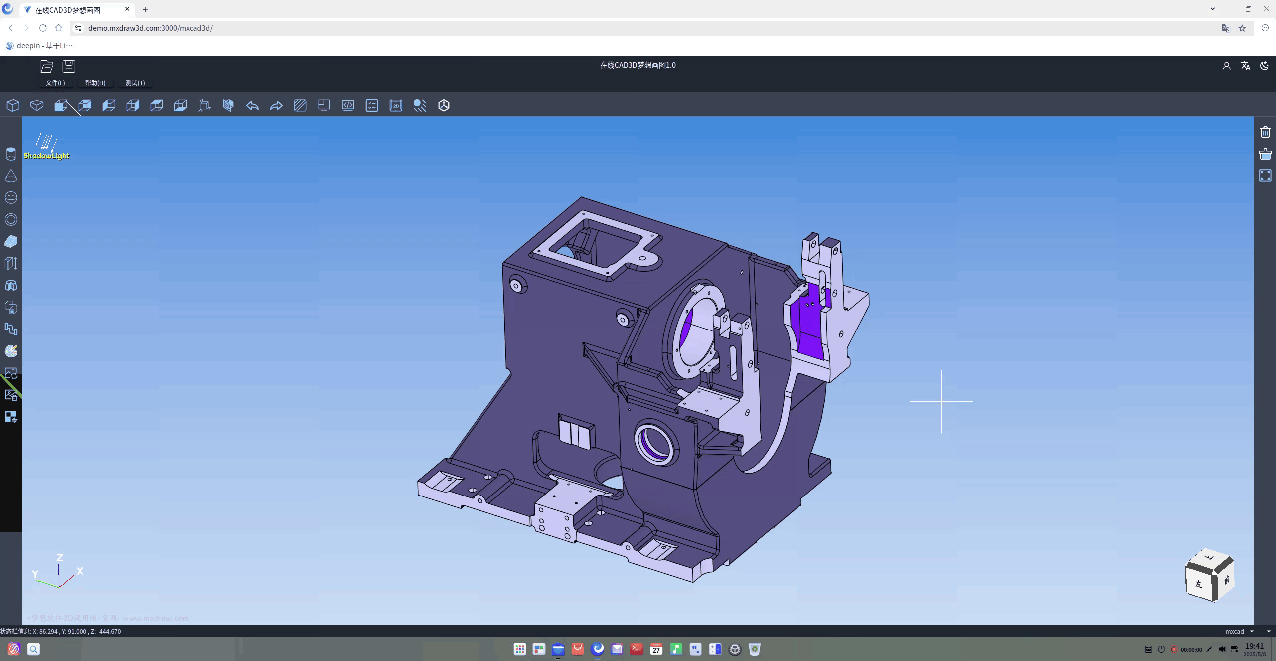Click the hatch pattern toolbar icon
The width and height of the screenshot is (1276, 661).
pos(300,105)
